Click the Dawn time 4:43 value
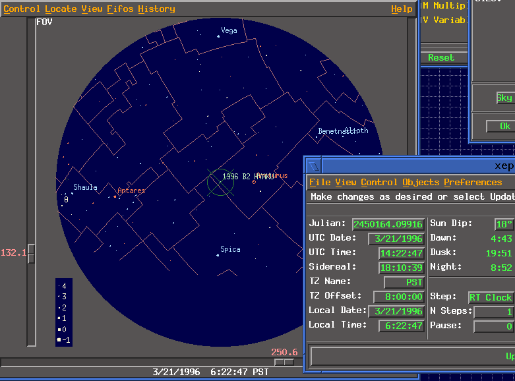This screenshot has height=381, width=515. pyautogui.click(x=501, y=239)
